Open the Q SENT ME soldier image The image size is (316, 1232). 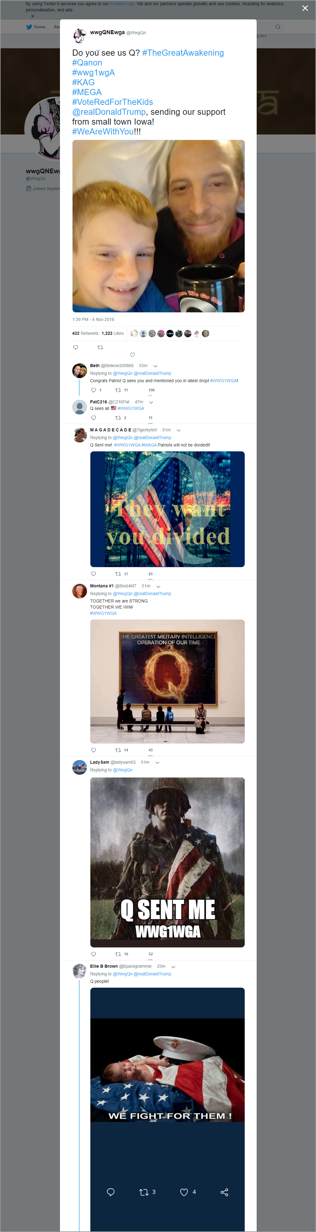[167, 862]
